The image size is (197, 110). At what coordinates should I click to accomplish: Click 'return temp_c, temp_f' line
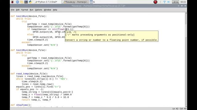[x=36, y=100]
